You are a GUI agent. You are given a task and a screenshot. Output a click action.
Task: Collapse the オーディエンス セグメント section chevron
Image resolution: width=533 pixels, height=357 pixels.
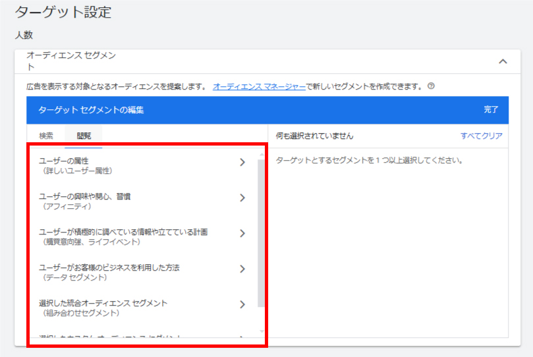tap(503, 61)
